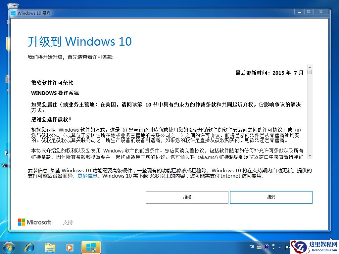Image resolution: width=339 pixels, height=254 pixels.
Task: Launch Windows Media Player from the taskbar
Action: 70,247
